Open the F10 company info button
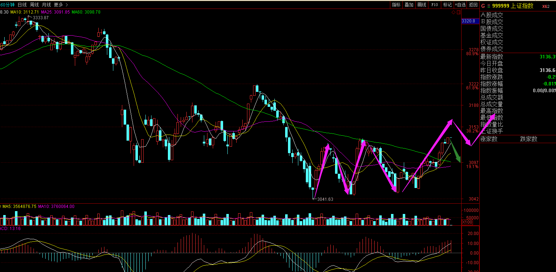This screenshot has height=272, width=556. [434, 5]
